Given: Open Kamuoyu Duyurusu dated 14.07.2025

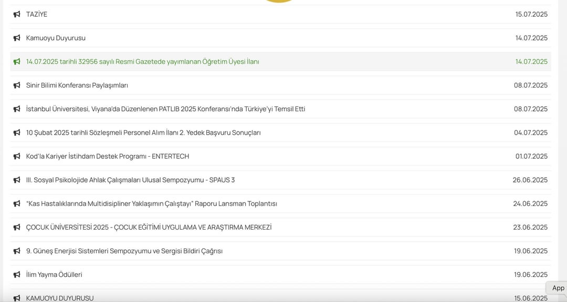Looking at the screenshot, I should tap(56, 38).
